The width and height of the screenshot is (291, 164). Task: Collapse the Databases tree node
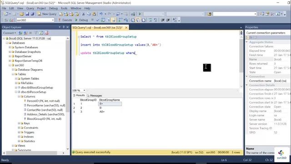pos(7,43)
